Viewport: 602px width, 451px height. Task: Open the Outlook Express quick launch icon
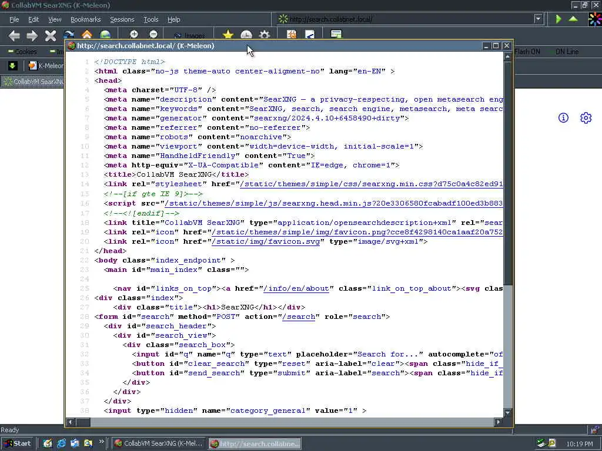pyautogui.click(x=75, y=443)
